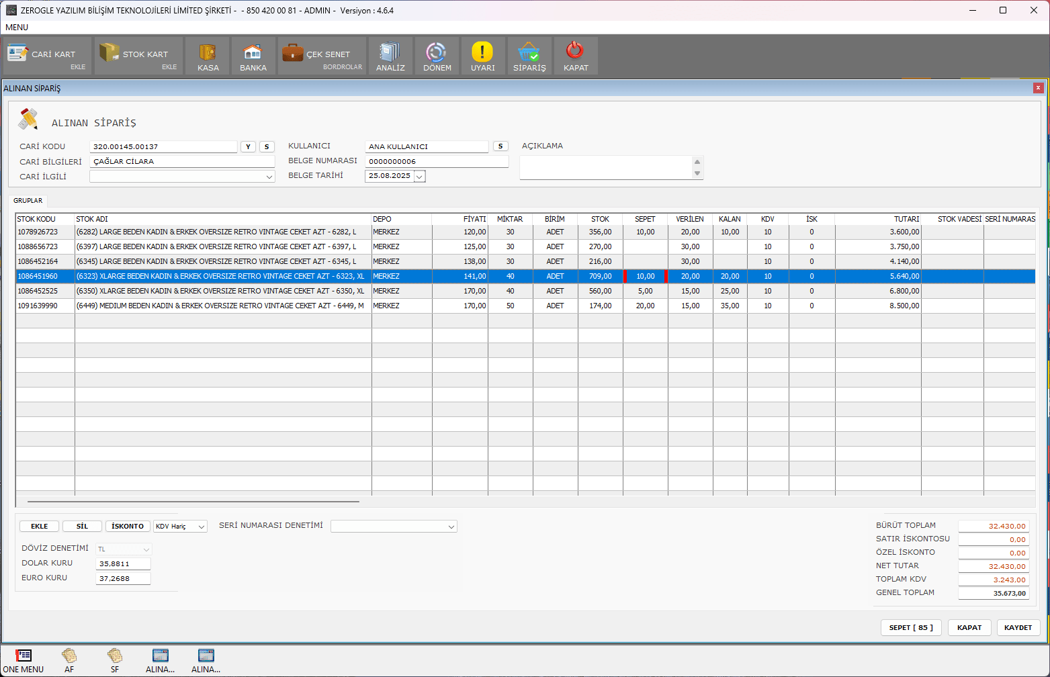The image size is (1050, 677).
Task: Click the Y button next to Cari Kodu
Action: (x=248, y=146)
